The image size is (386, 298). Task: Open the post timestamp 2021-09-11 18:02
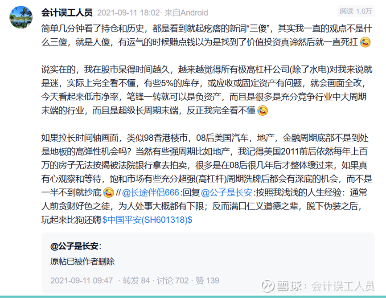coord(128,12)
